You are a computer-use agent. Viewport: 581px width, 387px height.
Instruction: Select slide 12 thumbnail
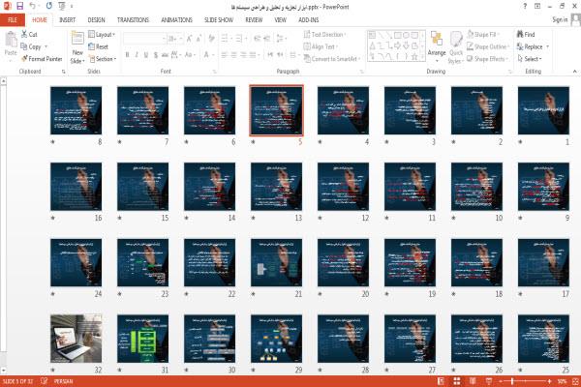pos(343,187)
